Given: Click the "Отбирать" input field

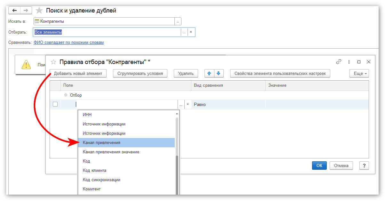Looking at the screenshot, I should 107,32.
